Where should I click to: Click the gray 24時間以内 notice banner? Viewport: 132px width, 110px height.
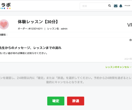66,80
